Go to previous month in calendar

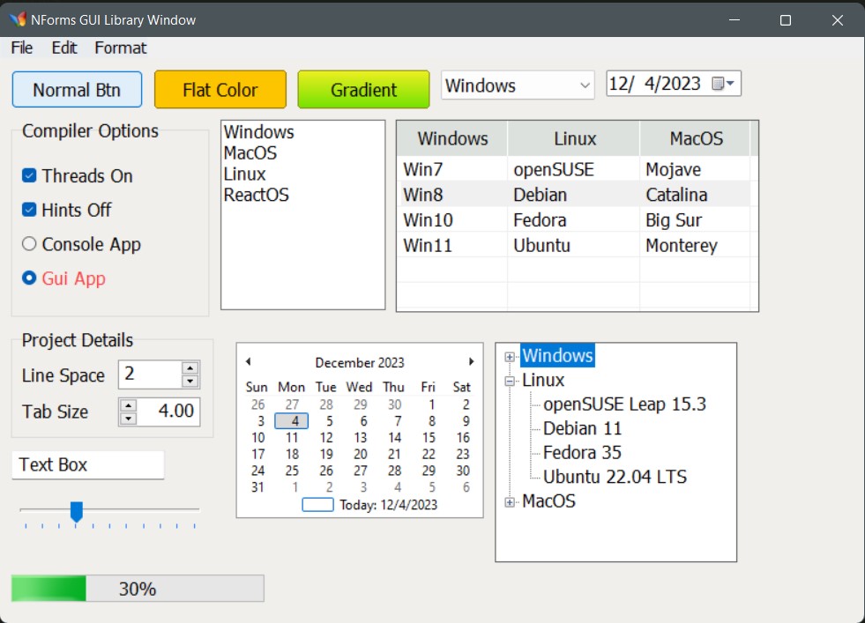tap(249, 361)
